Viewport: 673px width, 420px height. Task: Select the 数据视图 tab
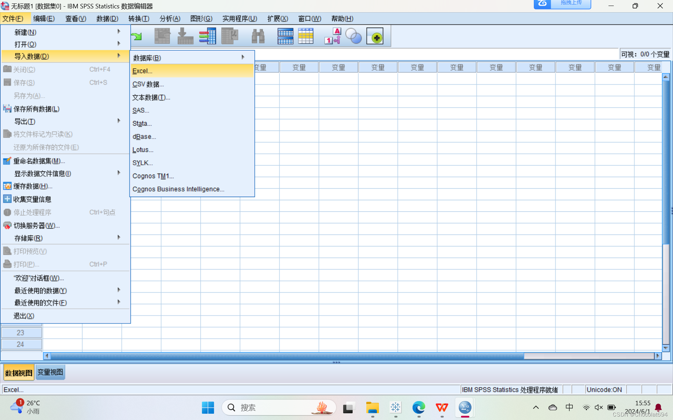[x=19, y=373]
